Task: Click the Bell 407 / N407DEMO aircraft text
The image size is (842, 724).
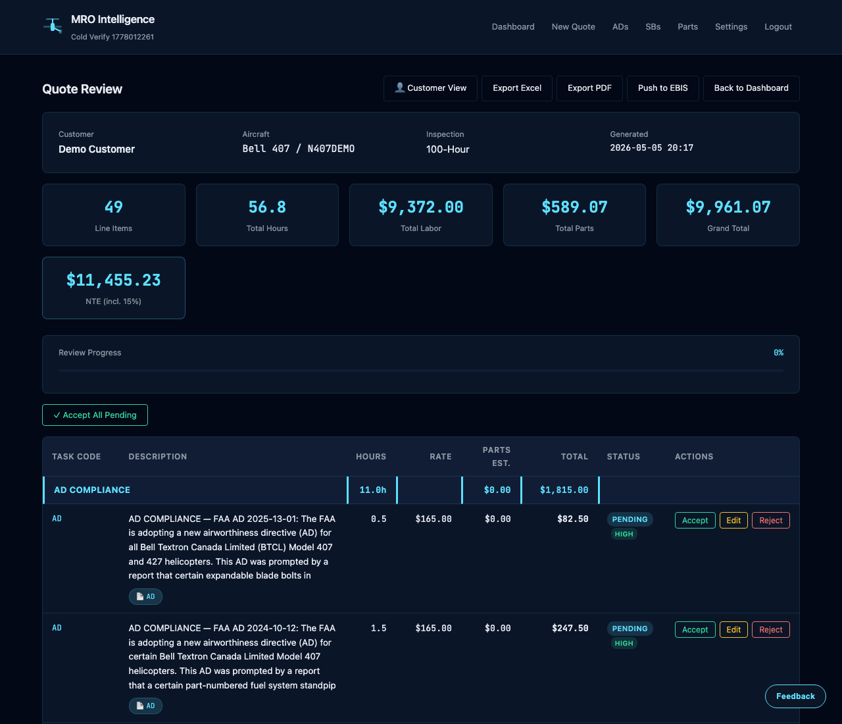Action: tap(299, 149)
